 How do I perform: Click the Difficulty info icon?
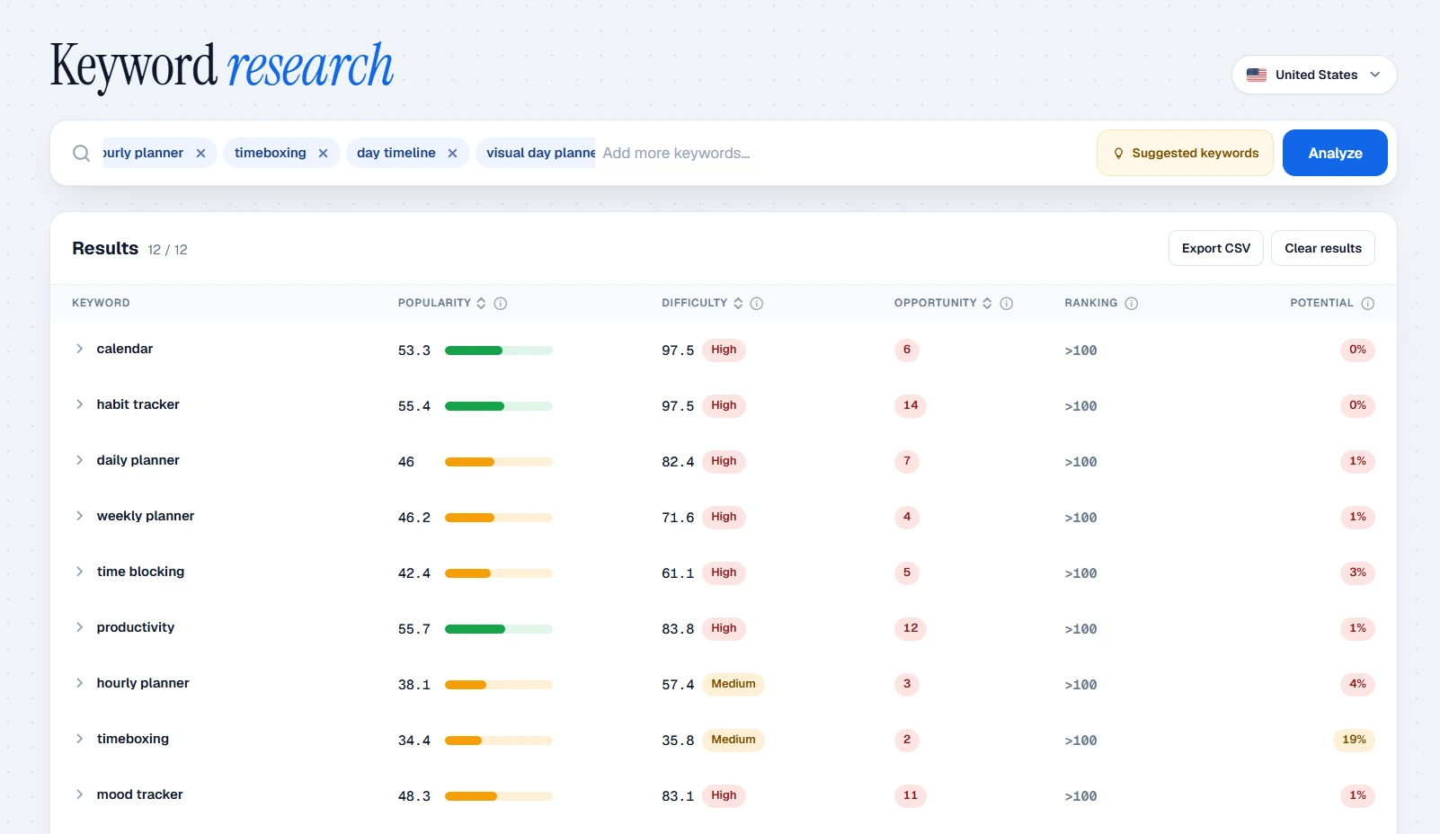(757, 304)
